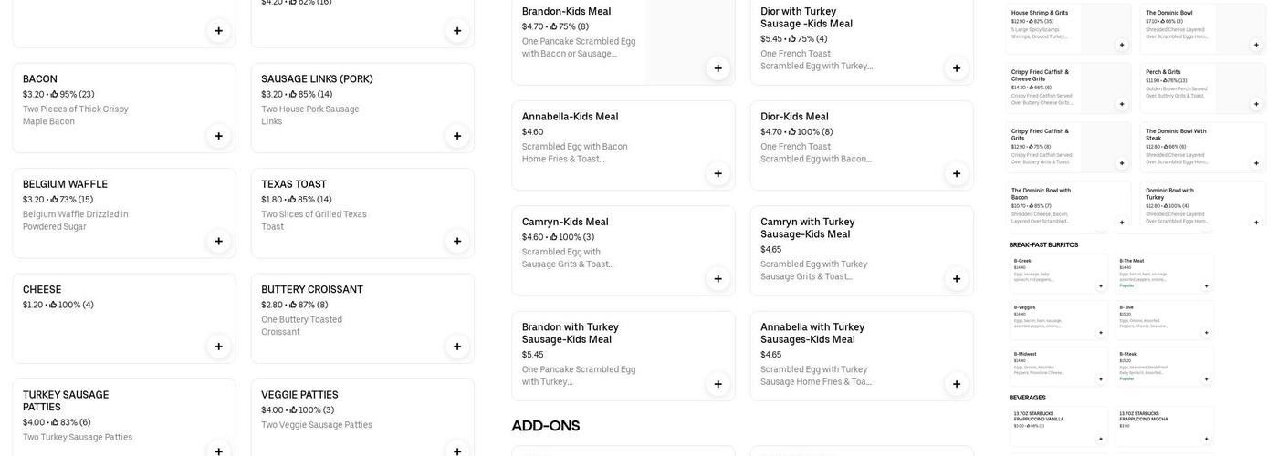Add Camryn with Turkey Sausage-Kids Meal

[957, 279]
